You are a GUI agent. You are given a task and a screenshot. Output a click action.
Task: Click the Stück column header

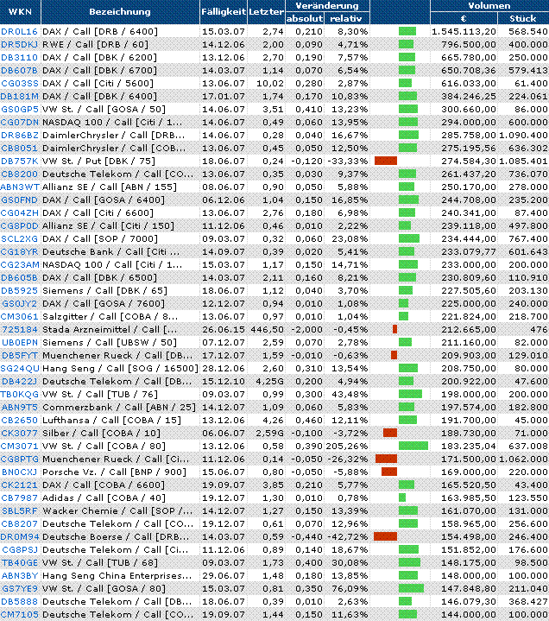pyautogui.click(x=523, y=19)
